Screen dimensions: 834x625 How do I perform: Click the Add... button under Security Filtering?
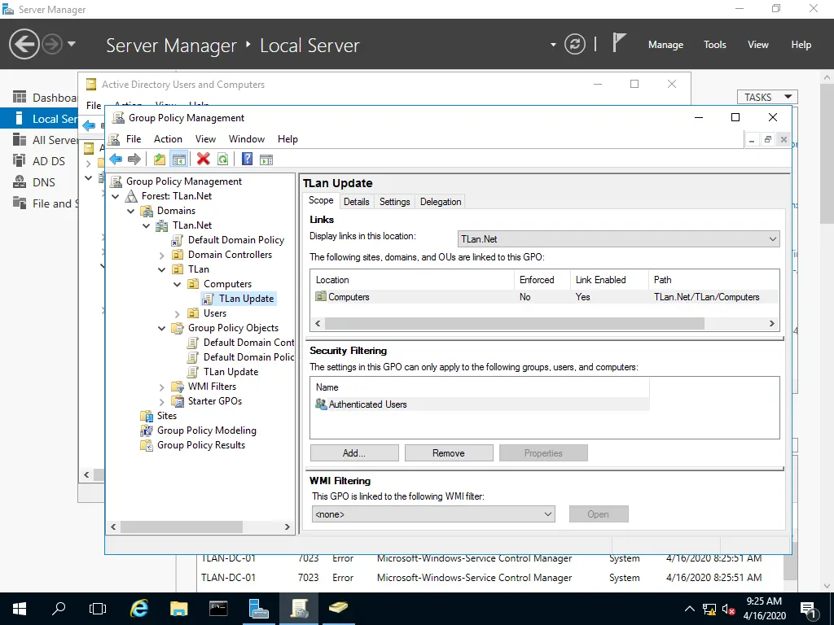tap(354, 452)
